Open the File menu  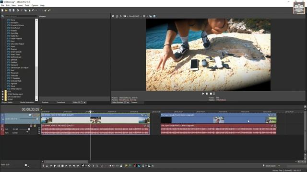(2, 5)
